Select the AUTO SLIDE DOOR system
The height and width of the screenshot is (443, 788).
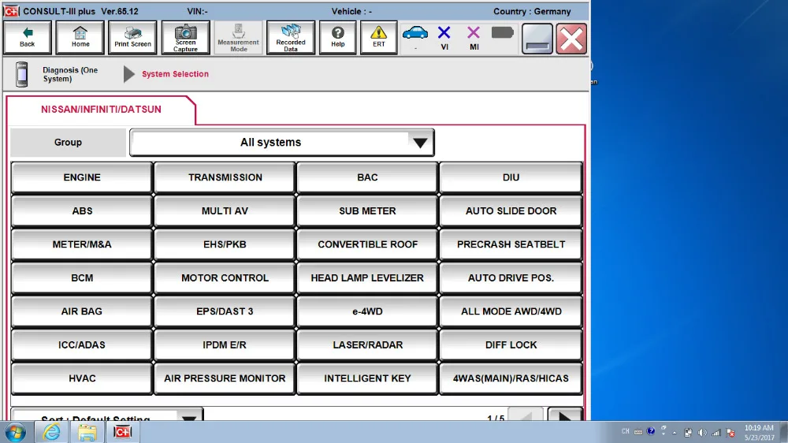pyautogui.click(x=511, y=211)
